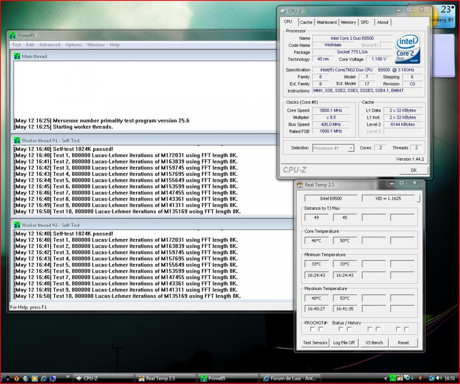Click the CPU-Z title bar icon
Screen dimensions: 460x384
(283, 11)
